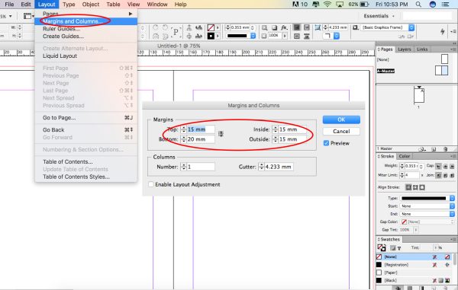
Task: Click the Top margin stepper arrows
Action: [183, 129]
